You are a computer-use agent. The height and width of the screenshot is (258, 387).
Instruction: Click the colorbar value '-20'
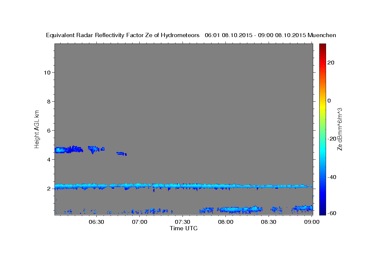pos(332,139)
